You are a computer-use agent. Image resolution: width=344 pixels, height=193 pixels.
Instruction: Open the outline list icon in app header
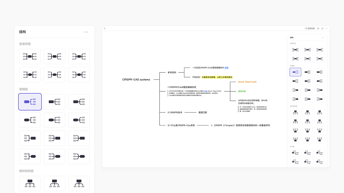[x=105, y=28]
